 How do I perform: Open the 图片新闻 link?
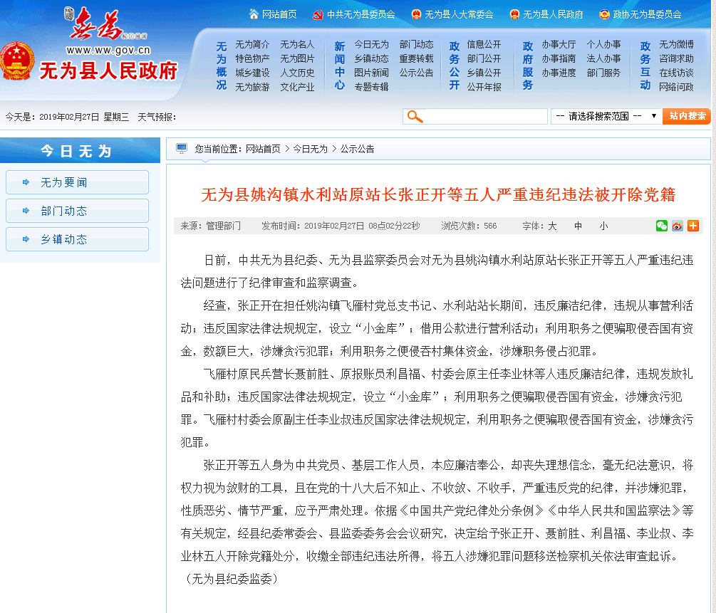point(372,73)
